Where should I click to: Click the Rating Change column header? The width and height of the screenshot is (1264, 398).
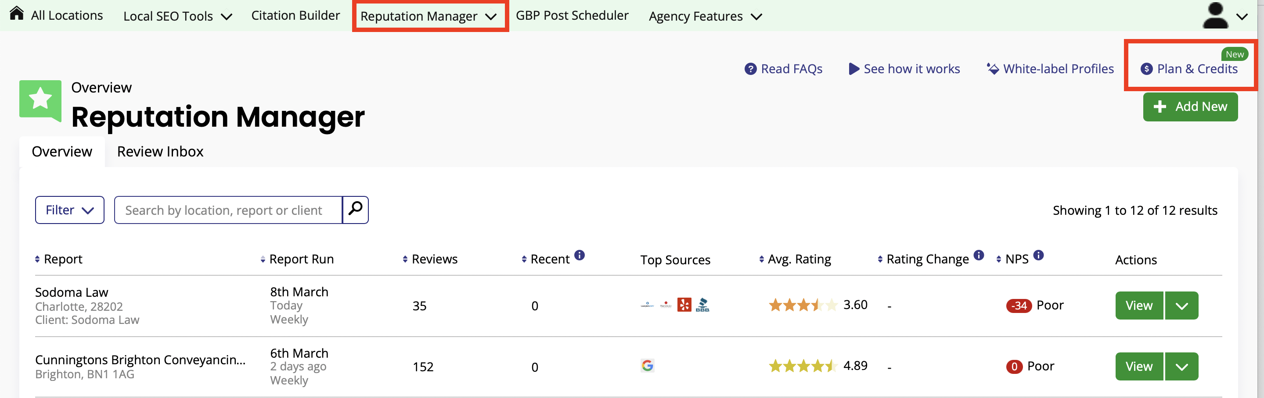[x=927, y=259]
